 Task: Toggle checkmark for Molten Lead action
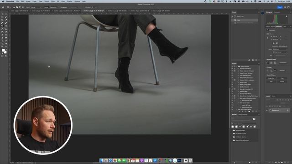coord(232,82)
